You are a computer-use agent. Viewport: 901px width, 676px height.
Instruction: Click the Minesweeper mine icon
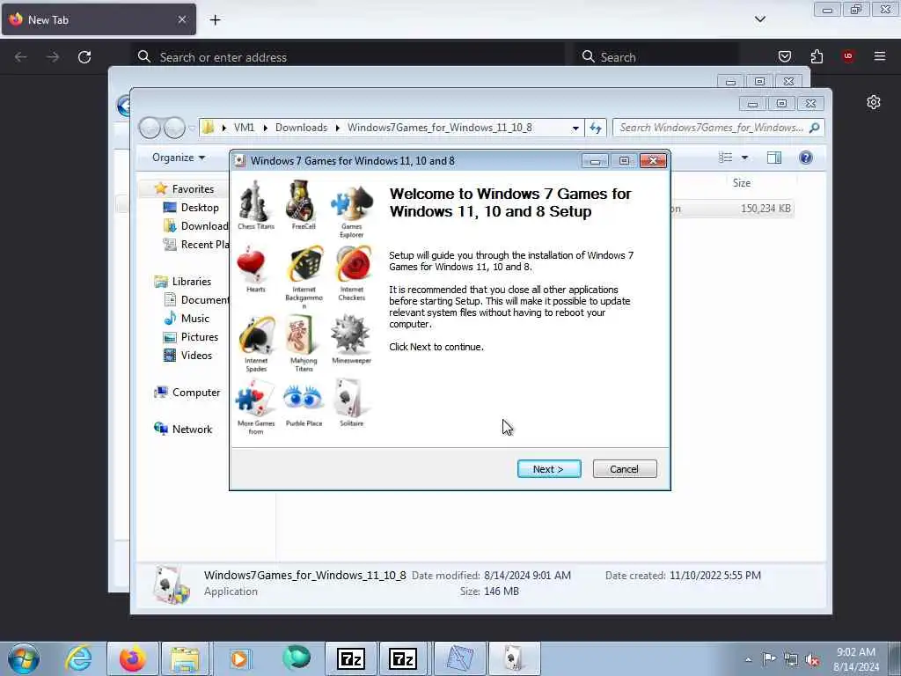(350, 334)
